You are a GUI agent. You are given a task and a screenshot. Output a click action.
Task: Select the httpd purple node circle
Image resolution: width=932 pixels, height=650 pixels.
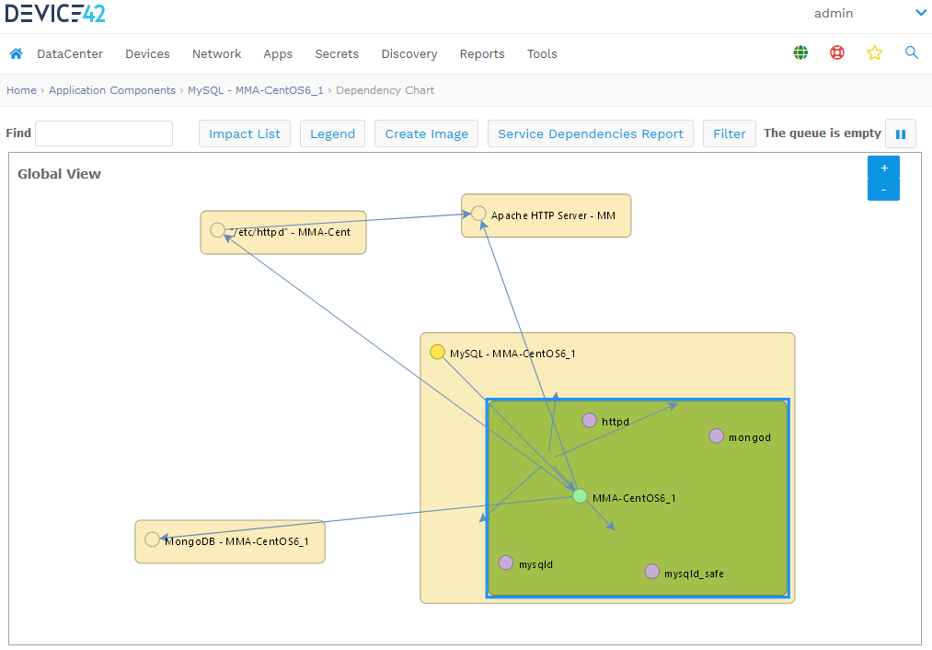click(589, 421)
